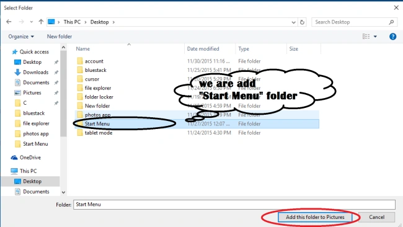Open photos app in the navigation sidebar

36,134
